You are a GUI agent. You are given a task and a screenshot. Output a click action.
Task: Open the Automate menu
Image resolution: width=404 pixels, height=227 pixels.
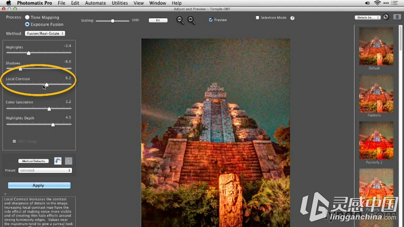[x=95, y=3]
